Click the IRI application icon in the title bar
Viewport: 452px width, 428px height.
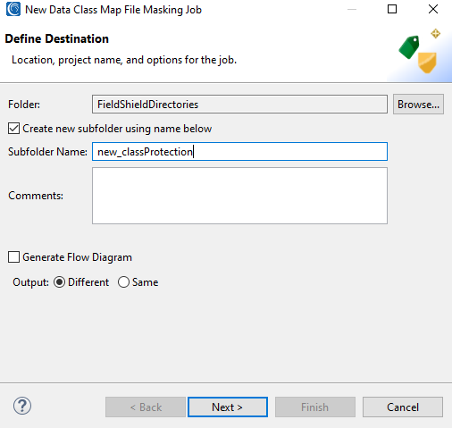click(13, 9)
